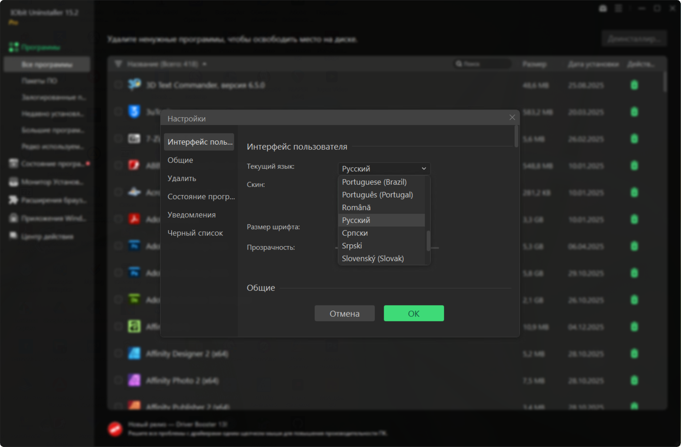Select Portuguese (Brazil) language option

coord(374,182)
